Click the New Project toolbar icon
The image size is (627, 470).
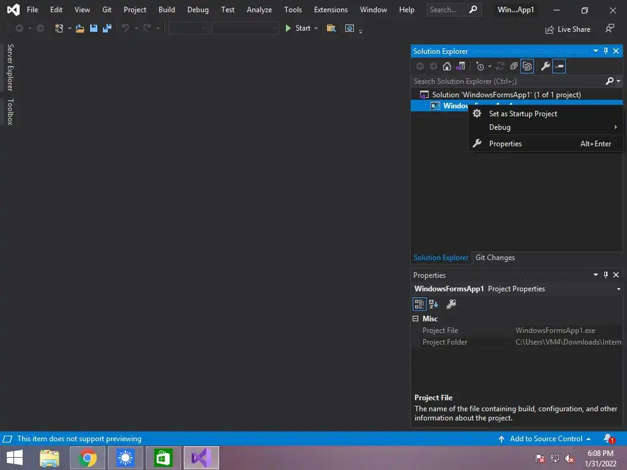pyautogui.click(x=59, y=28)
